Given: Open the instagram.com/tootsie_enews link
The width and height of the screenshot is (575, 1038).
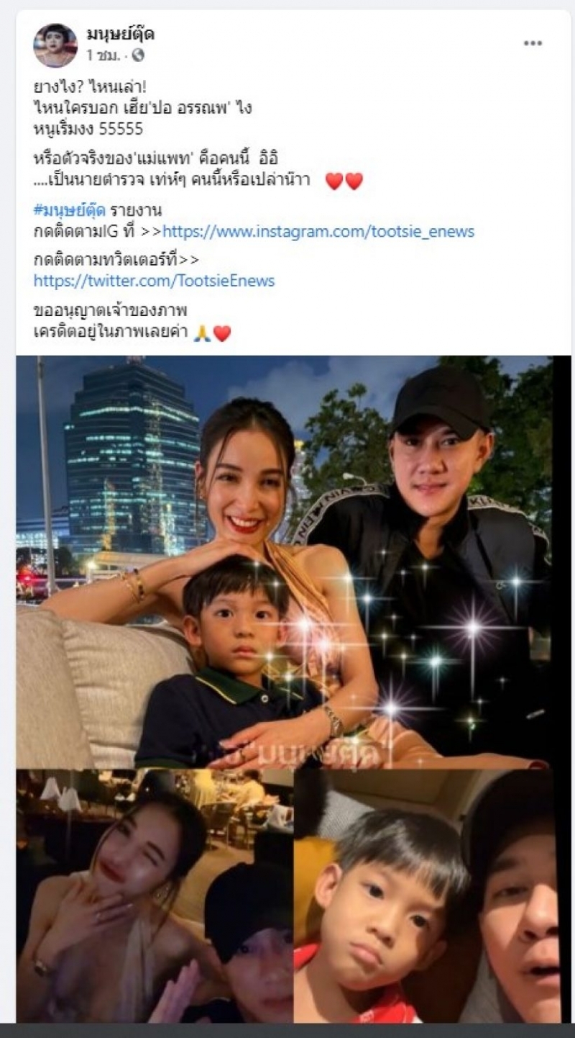Looking at the screenshot, I should 318,232.
